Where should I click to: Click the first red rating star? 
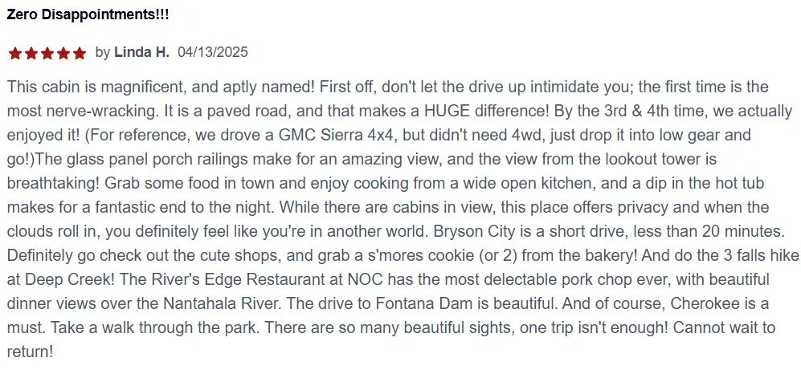(14, 53)
